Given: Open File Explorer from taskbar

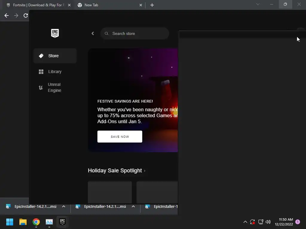Looking at the screenshot, I should [x=23, y=222].
